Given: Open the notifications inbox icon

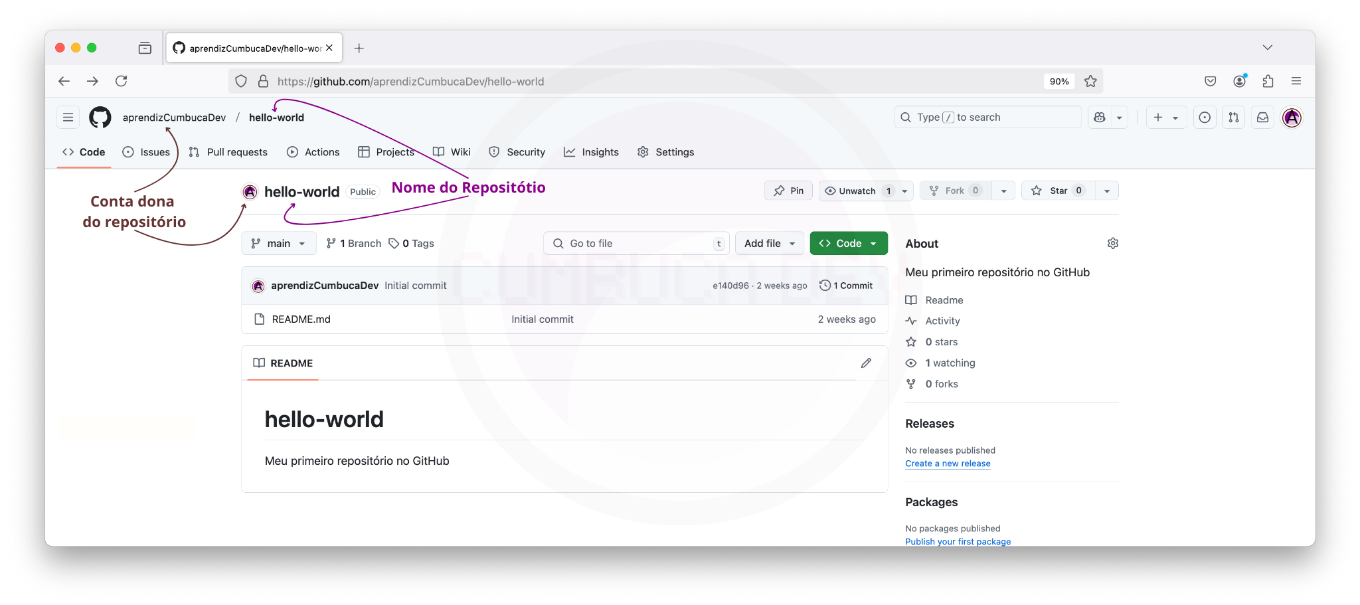Looking at the screenshot, I should [x=1262, y=117].
